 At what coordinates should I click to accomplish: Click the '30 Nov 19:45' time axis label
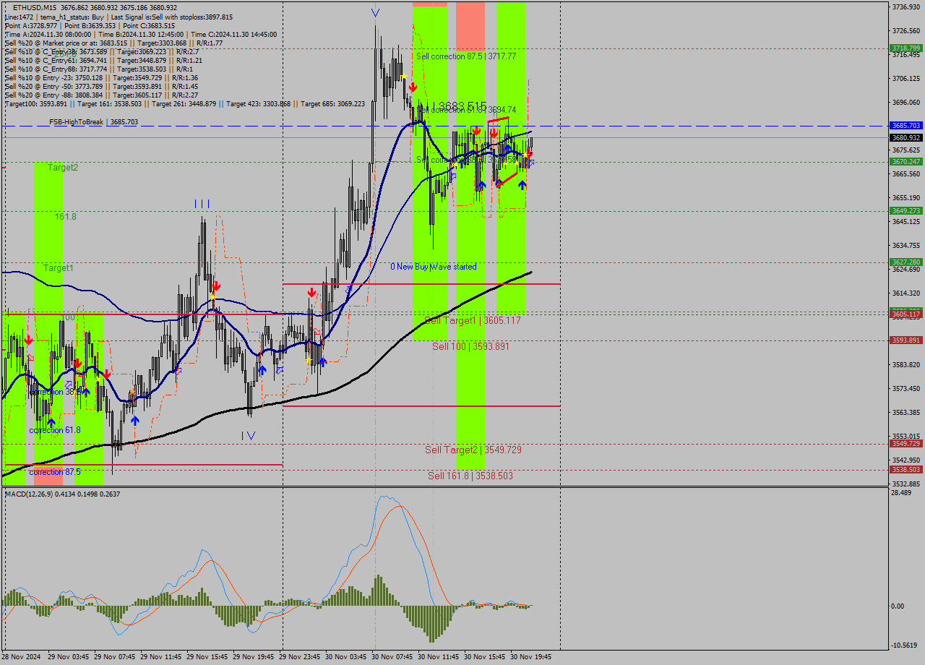coord(530,657)
